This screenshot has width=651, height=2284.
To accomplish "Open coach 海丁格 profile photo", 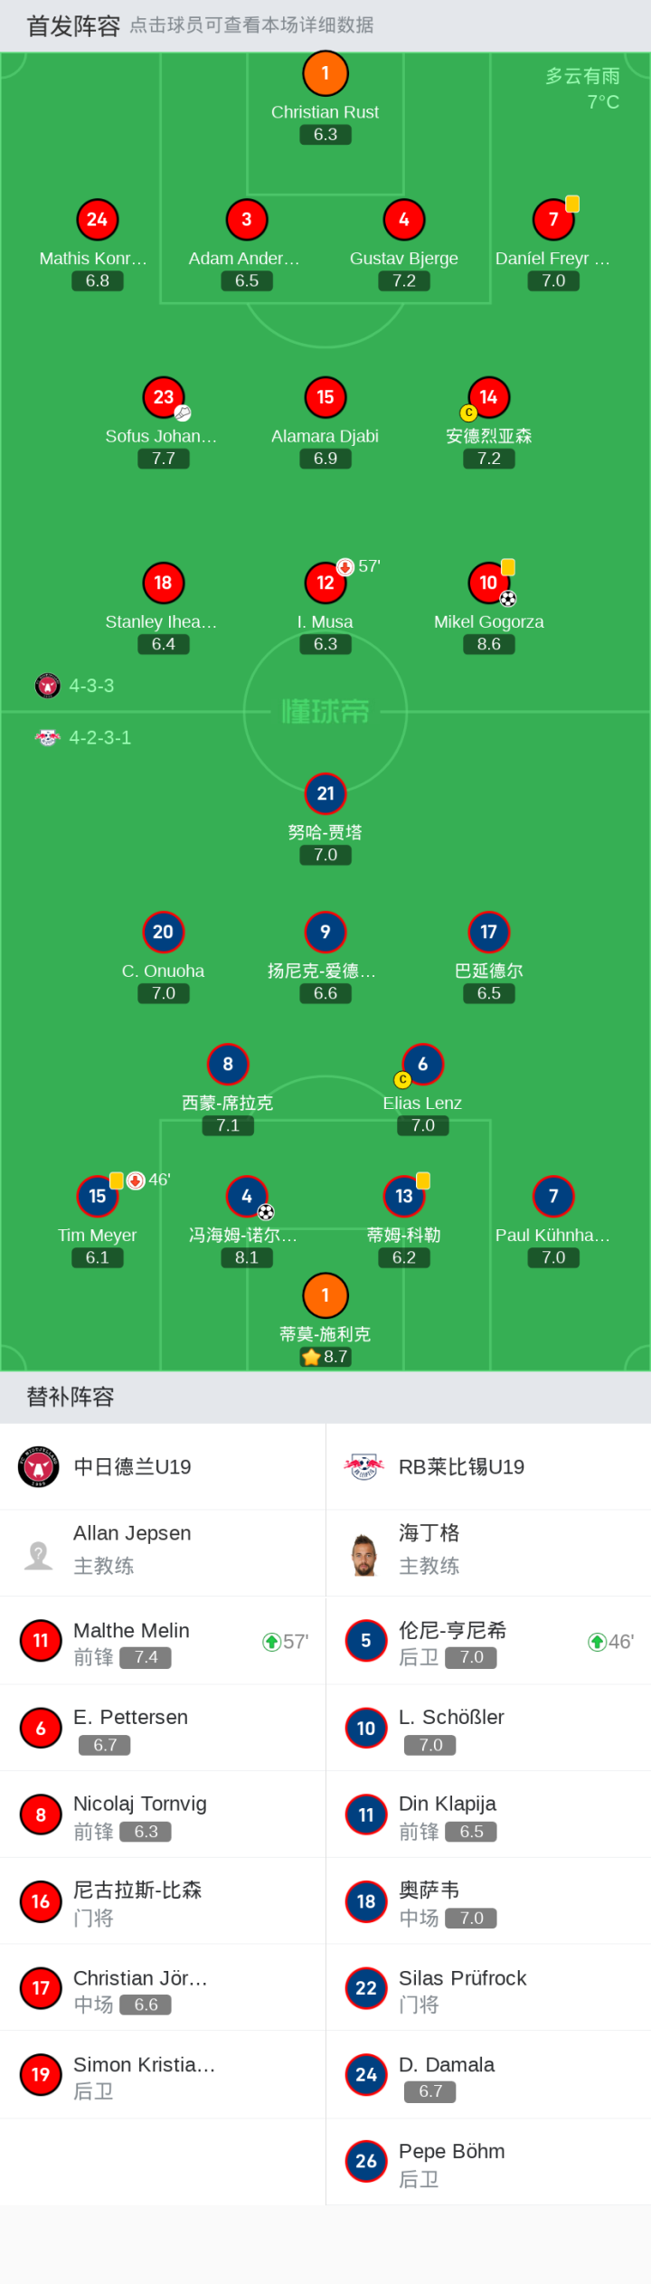I will coord(364,1554).
